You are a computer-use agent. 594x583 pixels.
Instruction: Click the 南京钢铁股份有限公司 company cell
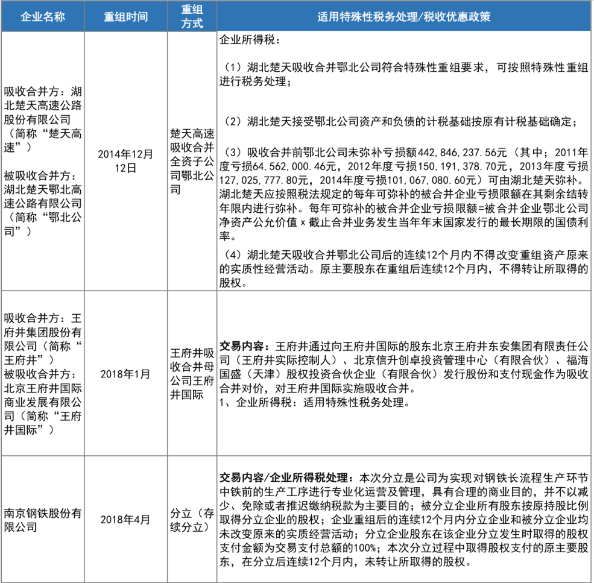point(42,520)
